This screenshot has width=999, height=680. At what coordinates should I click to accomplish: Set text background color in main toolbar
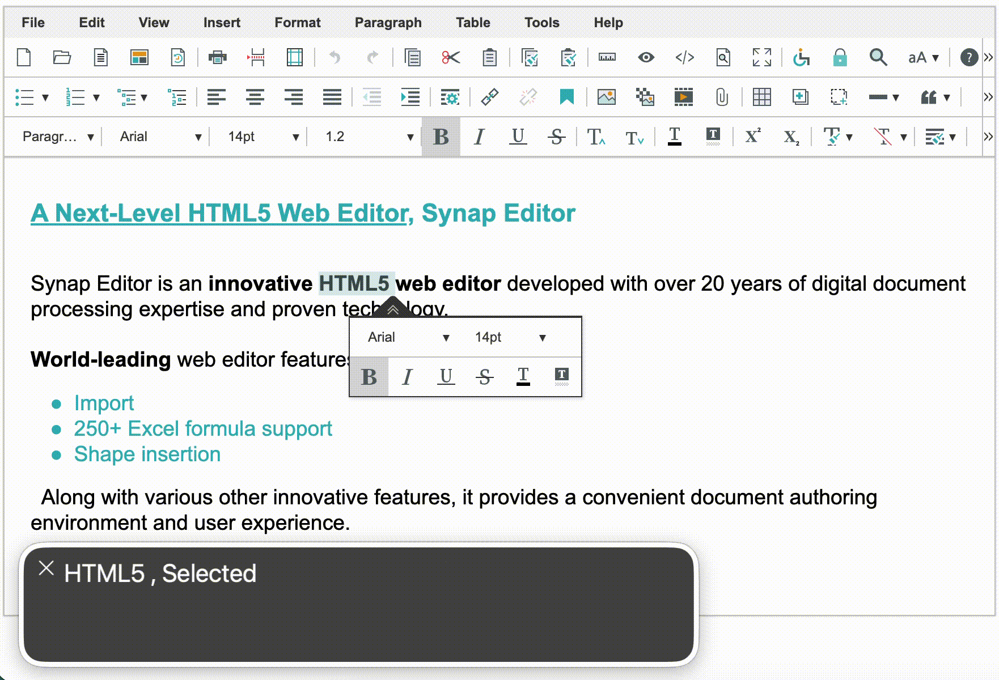pos(713,137)
